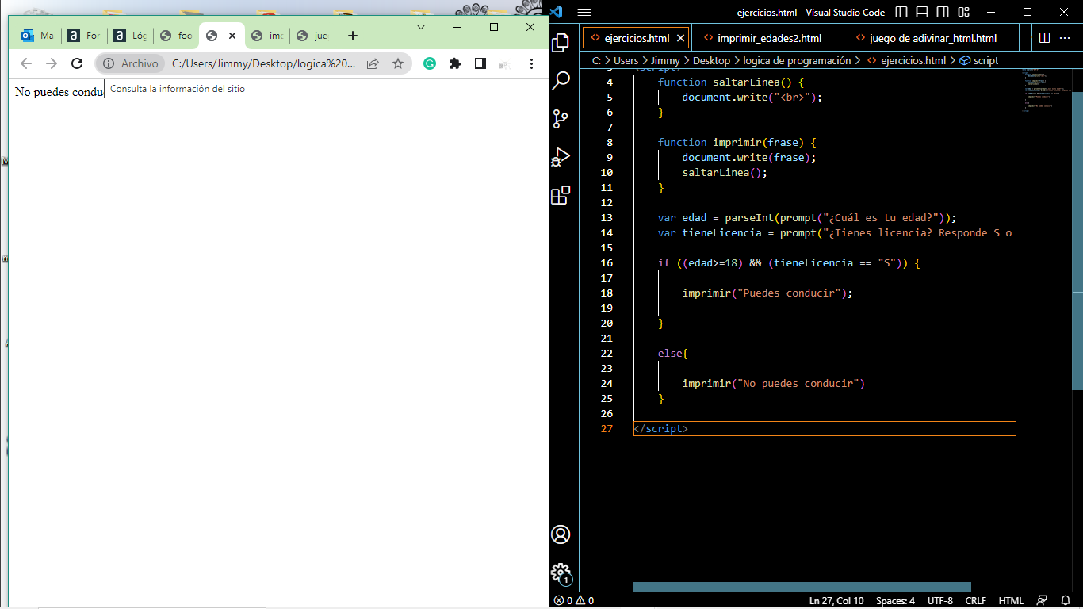Viewport: 1083px width, 609px height.
Task: Toggle the secondary side bar layout icon
Action: (x=943, y=12)
